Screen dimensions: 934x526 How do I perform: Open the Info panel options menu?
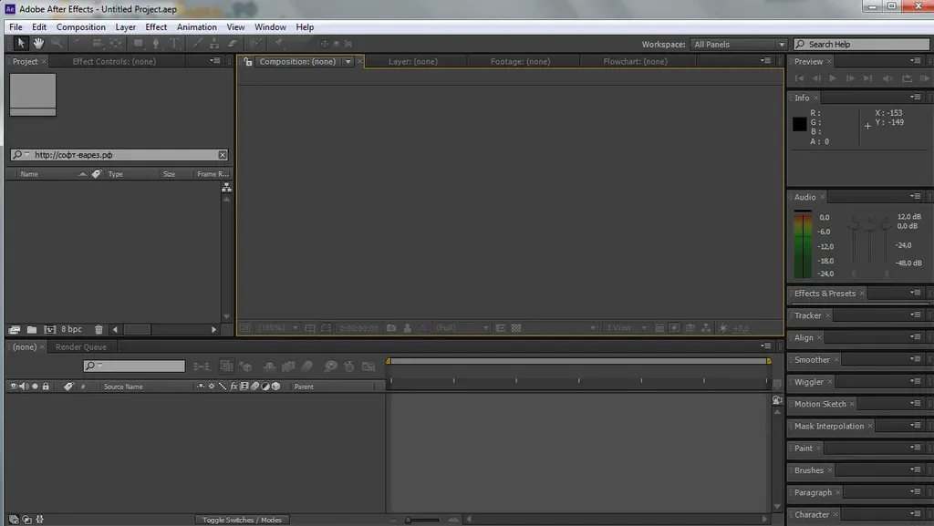pyautogui.click(x=916, y=97)
